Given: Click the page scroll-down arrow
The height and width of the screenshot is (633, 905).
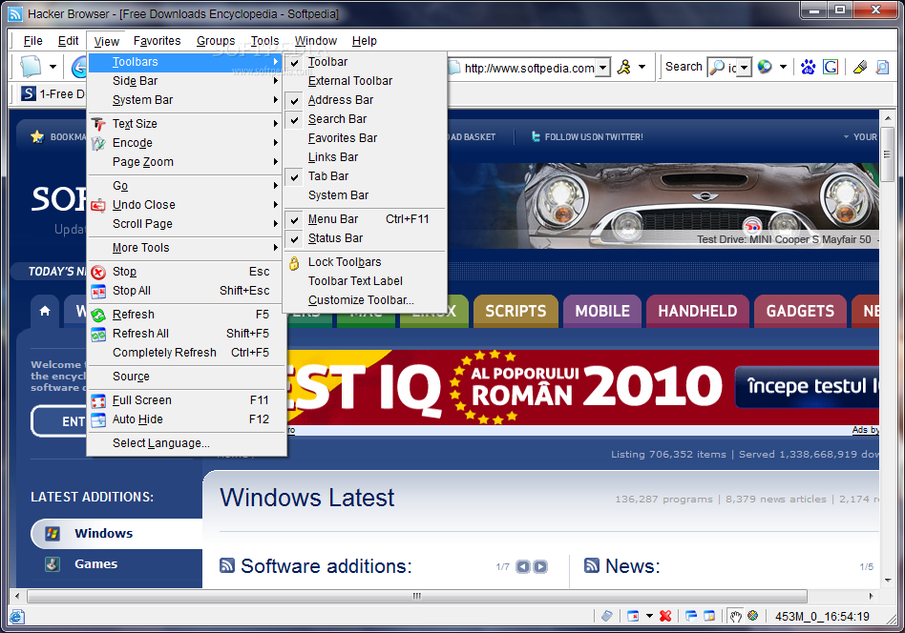Looking at the screenshot, I should click(x=888, y=581).
